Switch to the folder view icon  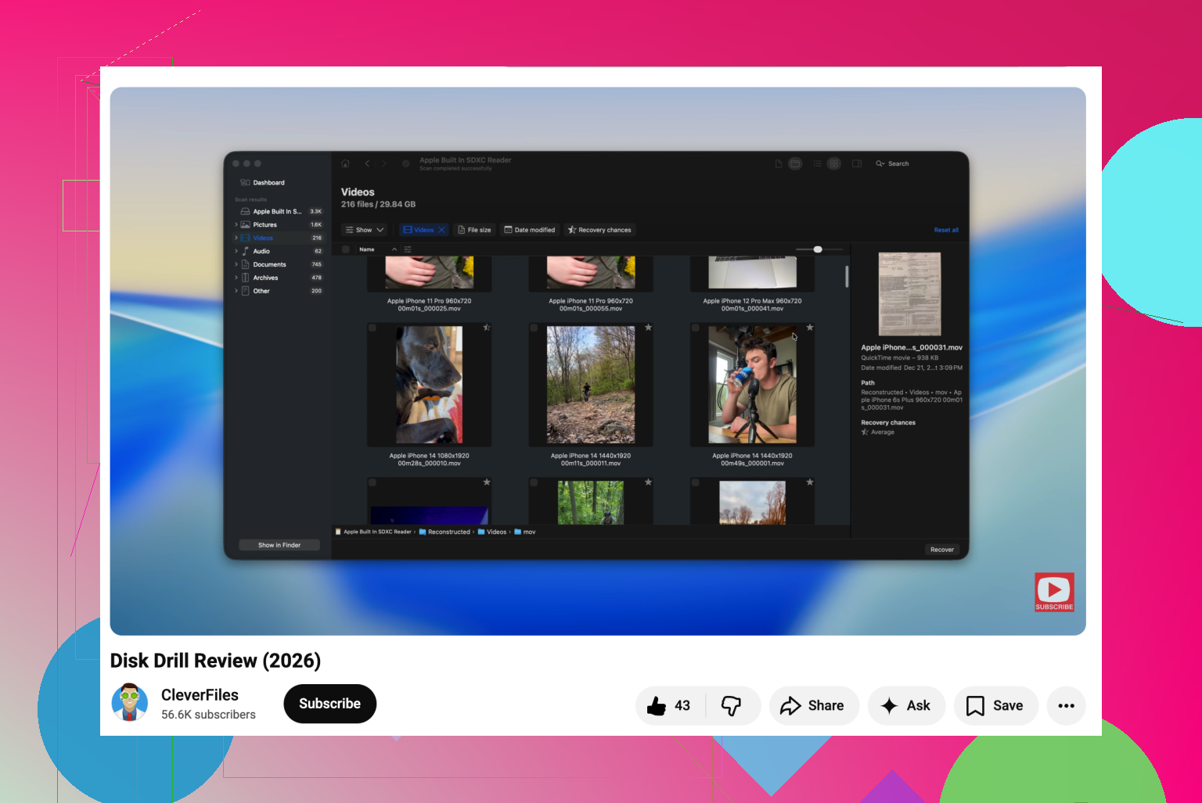click(795, 163)
